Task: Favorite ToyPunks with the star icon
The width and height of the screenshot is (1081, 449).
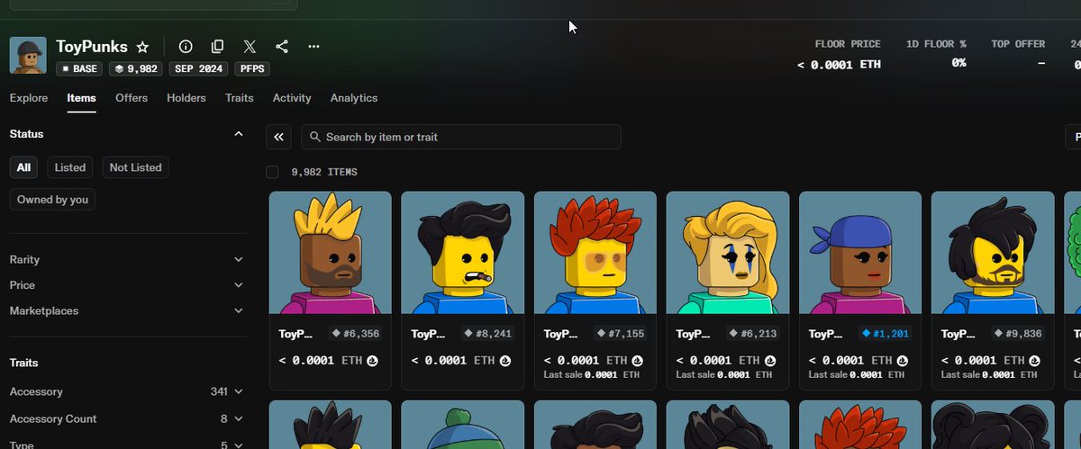Action: click(142, 47)
